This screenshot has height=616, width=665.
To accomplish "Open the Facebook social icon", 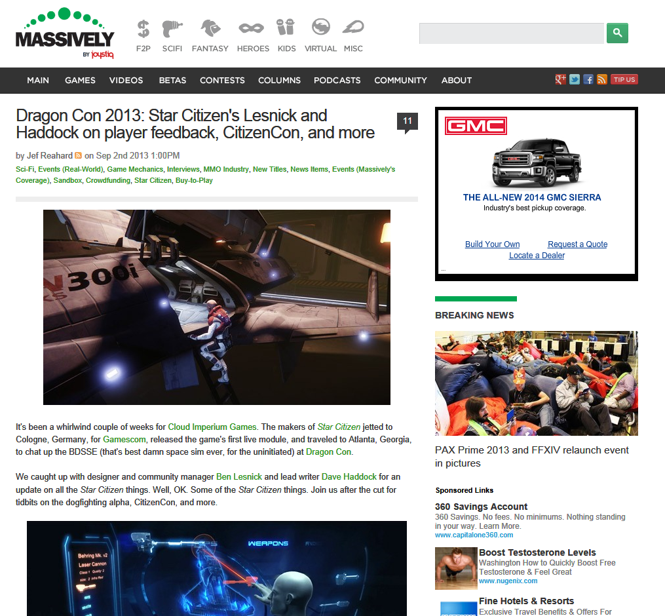I will [588, 79].
